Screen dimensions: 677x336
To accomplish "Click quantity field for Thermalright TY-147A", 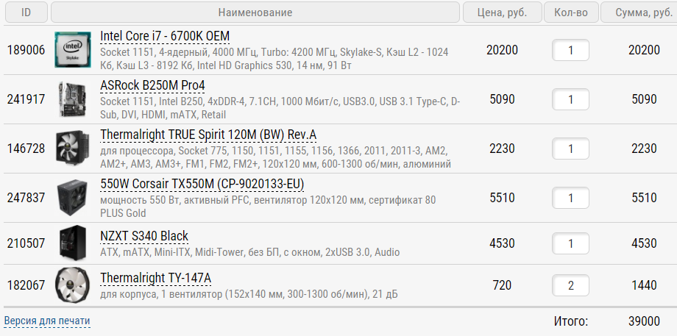I will point(570,285).
